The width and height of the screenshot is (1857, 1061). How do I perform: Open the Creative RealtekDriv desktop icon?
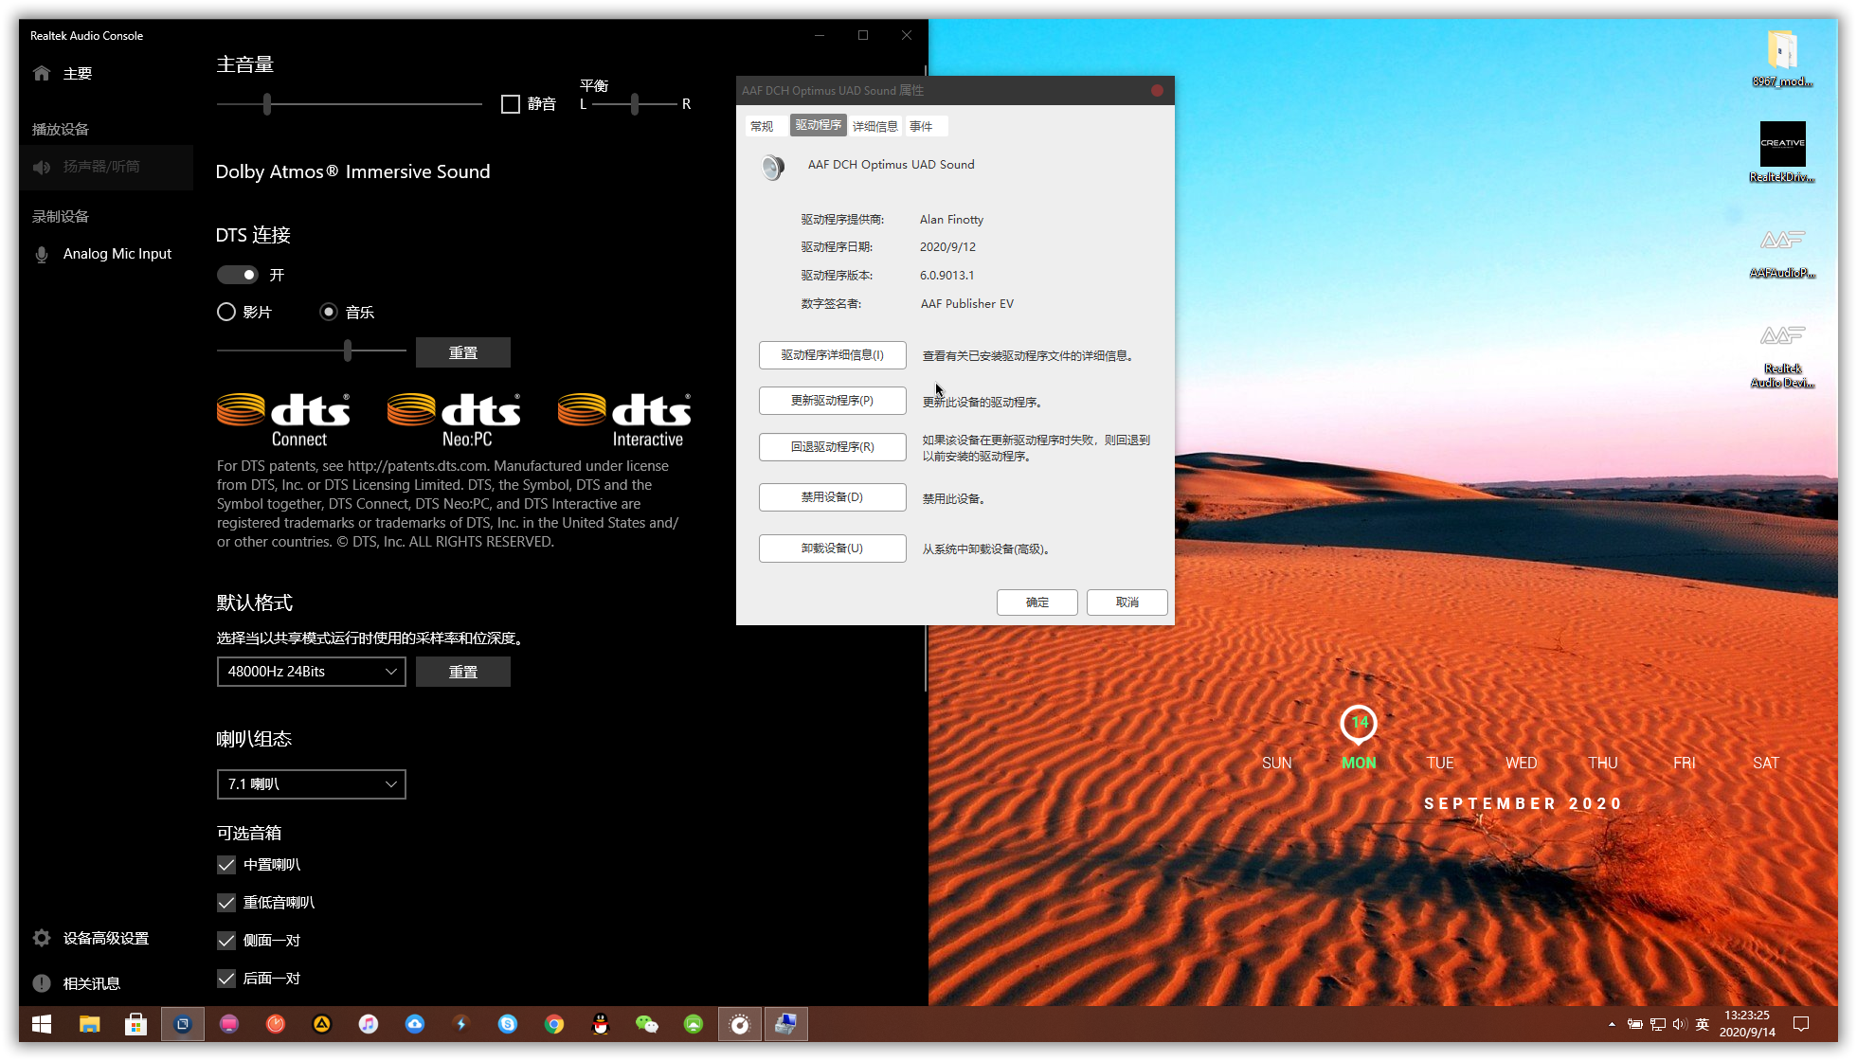(1782, 152)
